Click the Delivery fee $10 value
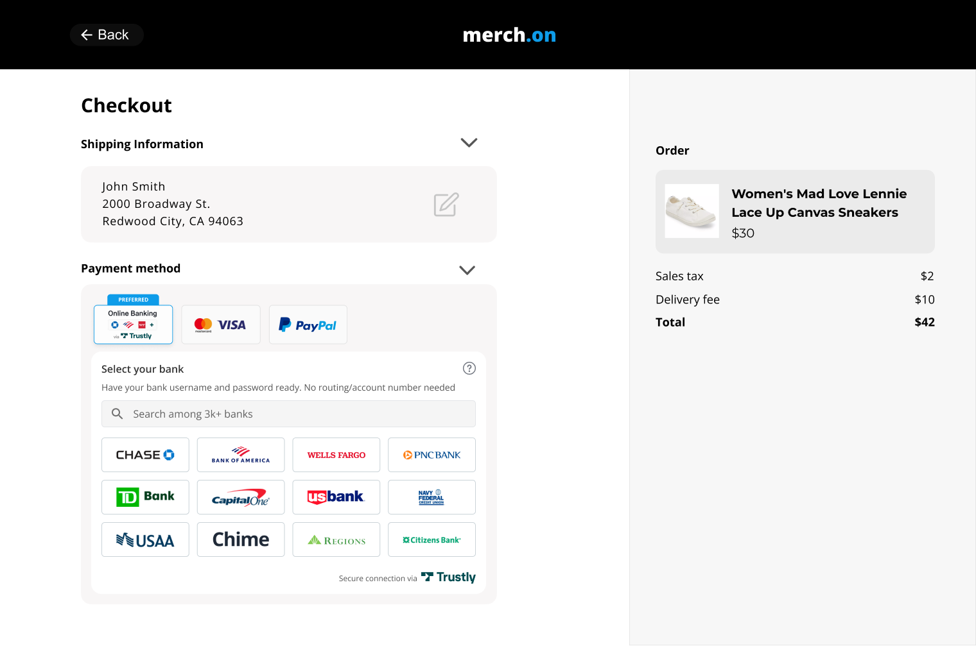The width and height of the screenshot is (976, 646). click(x=924, y=300)
